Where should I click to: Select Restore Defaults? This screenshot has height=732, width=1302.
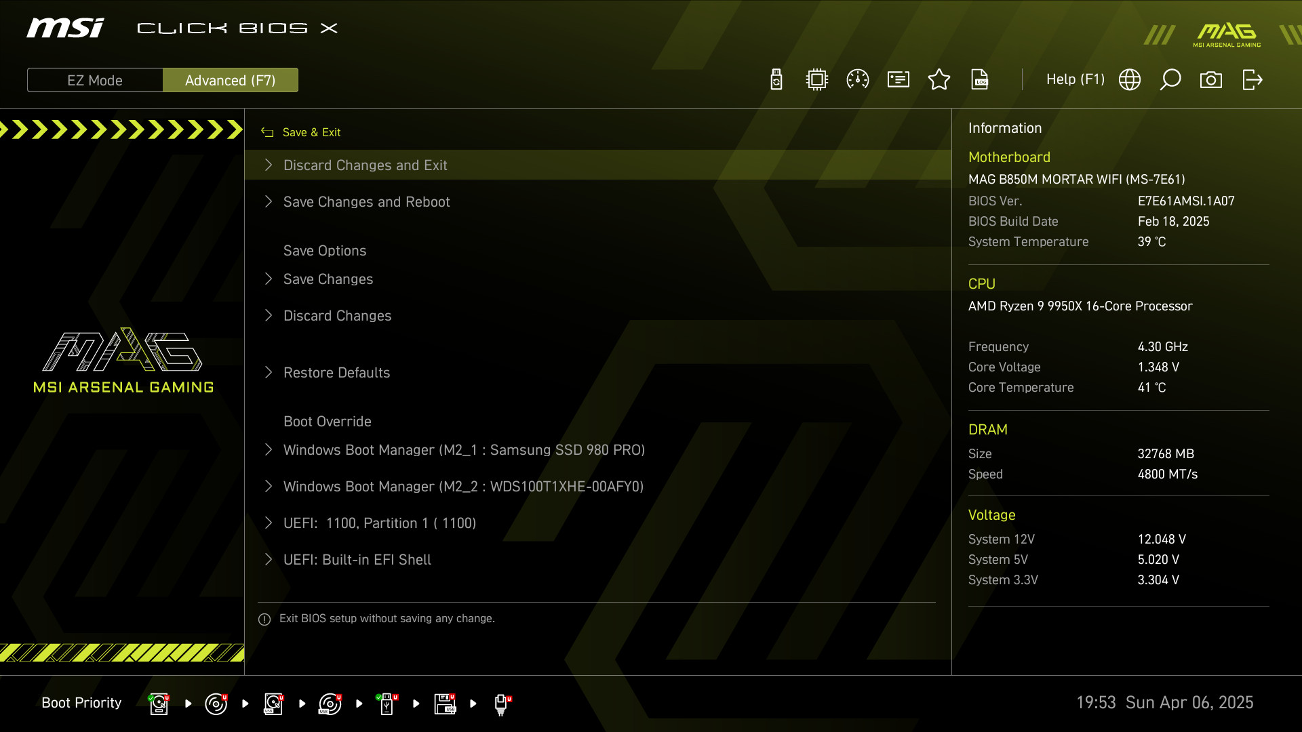tap(597, 372)
